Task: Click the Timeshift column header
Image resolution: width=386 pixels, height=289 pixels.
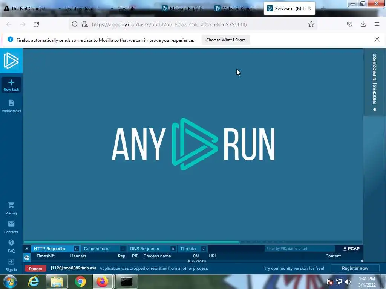Action: (46, 256)
